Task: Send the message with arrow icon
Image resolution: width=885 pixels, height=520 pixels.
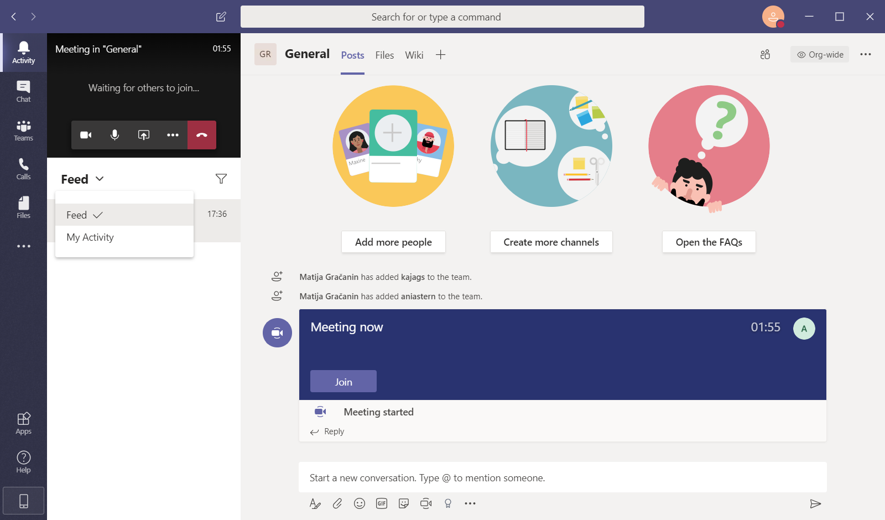Action: [815, 503]
